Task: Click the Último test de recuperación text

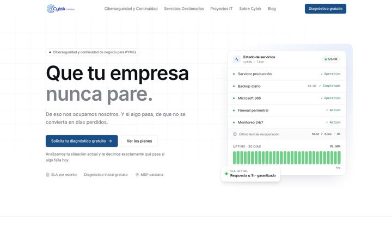Action: [x=259, y=134]
